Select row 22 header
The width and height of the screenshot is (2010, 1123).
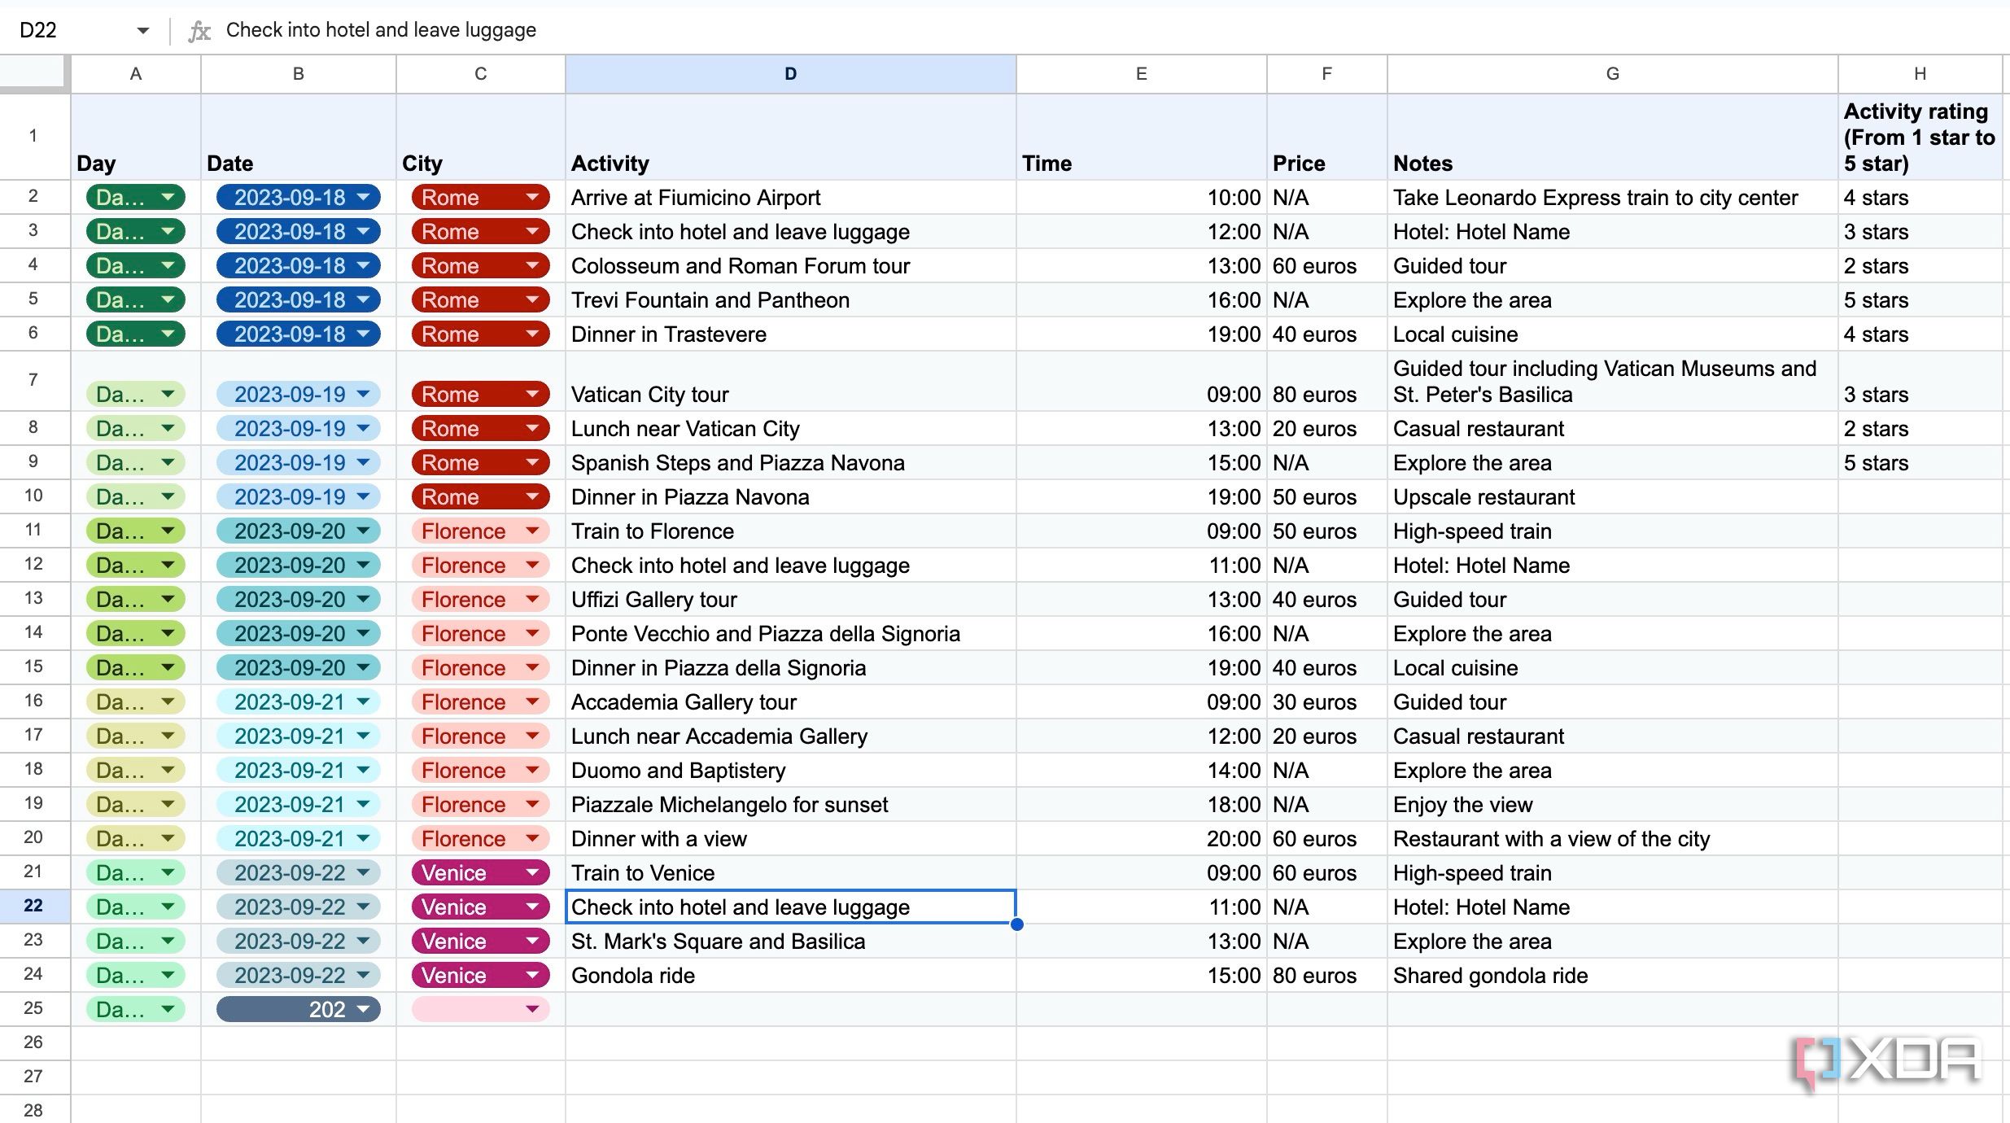pyautogui.click(x=33, y=906)
